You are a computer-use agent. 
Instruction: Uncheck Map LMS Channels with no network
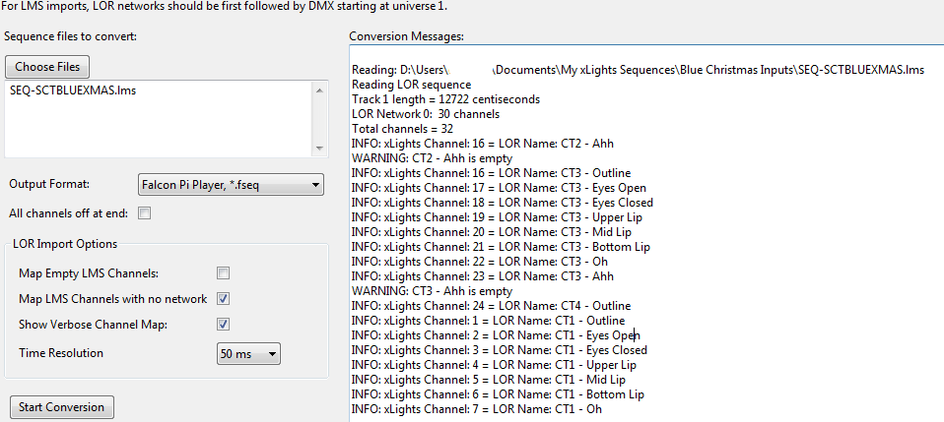(224, 299)
